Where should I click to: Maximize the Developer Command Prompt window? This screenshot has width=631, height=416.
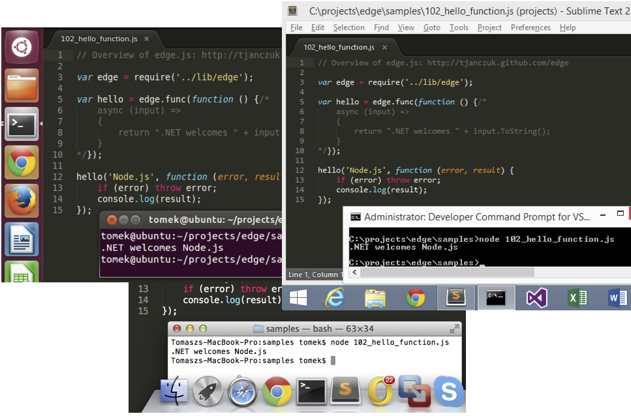pos(620,213)
